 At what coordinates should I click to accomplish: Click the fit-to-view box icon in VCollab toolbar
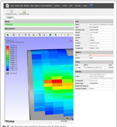[14, 35]
